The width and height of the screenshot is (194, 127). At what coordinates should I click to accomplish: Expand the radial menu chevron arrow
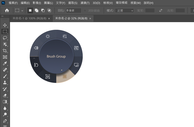34,59
